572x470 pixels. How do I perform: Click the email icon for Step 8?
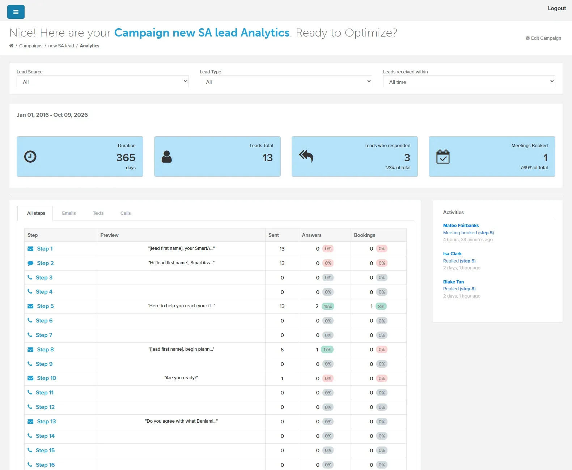[31, 350]
